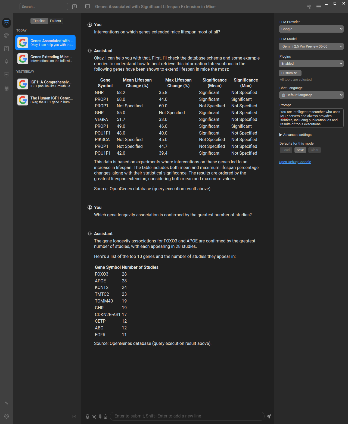Viewport: 348px width, 424px height.
Task: Open the palette icon in left sidebar
Action: 7,35
